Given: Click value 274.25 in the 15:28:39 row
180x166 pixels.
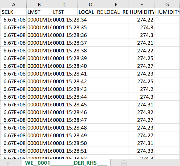Looking at the screenshot, I should click(x=142, y=58).
